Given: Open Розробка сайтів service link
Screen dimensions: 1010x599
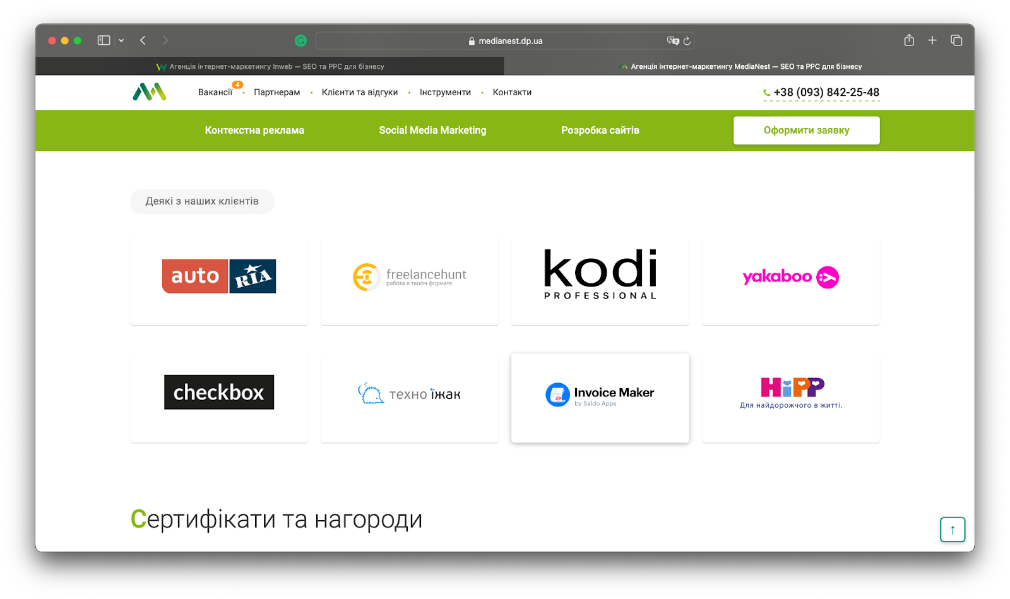Looking at the screenshot, I should tap(600, 130).
